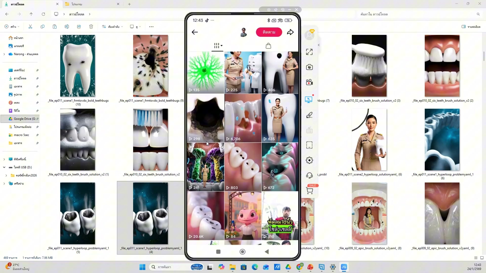Click the fullscreen expand icon in mirror sidebar
The height and width of the screenshot is (273, 486).
(309, 52)
